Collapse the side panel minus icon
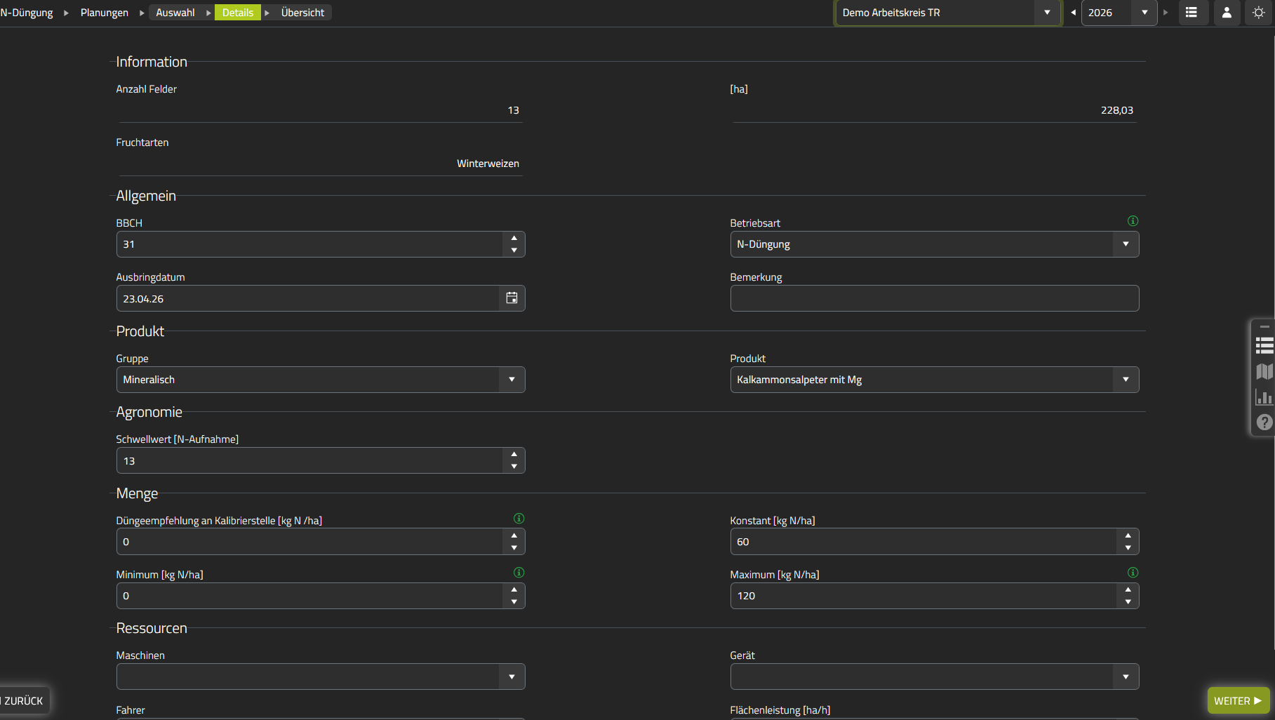 (1264, 327)
